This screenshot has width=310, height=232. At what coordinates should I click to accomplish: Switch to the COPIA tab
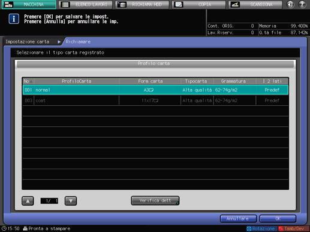tap(198, 4)
